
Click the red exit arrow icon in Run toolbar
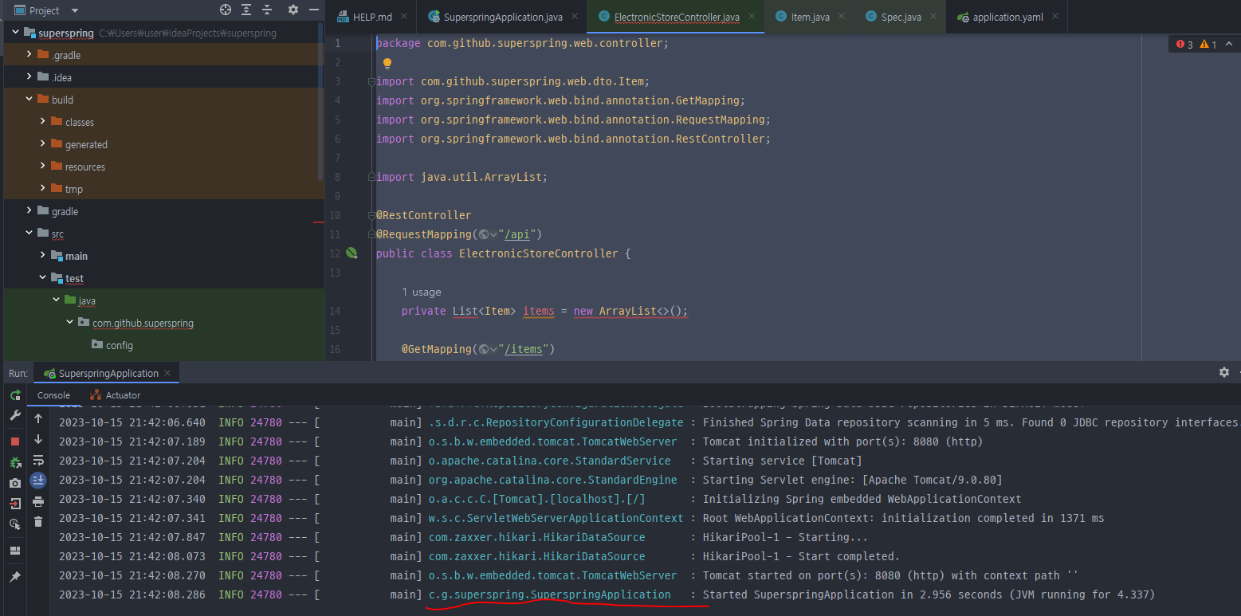point(15,504)
